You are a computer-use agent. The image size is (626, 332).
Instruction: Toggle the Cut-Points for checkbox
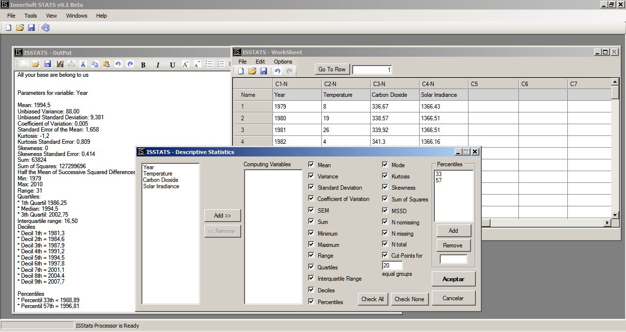[385, 255]
